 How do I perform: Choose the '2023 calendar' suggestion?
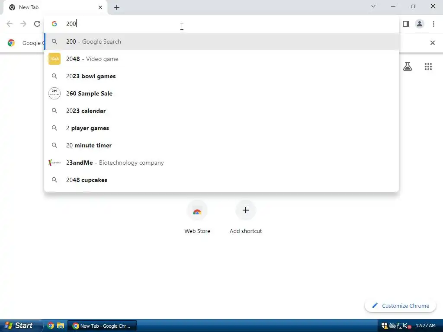pos(221,111)
